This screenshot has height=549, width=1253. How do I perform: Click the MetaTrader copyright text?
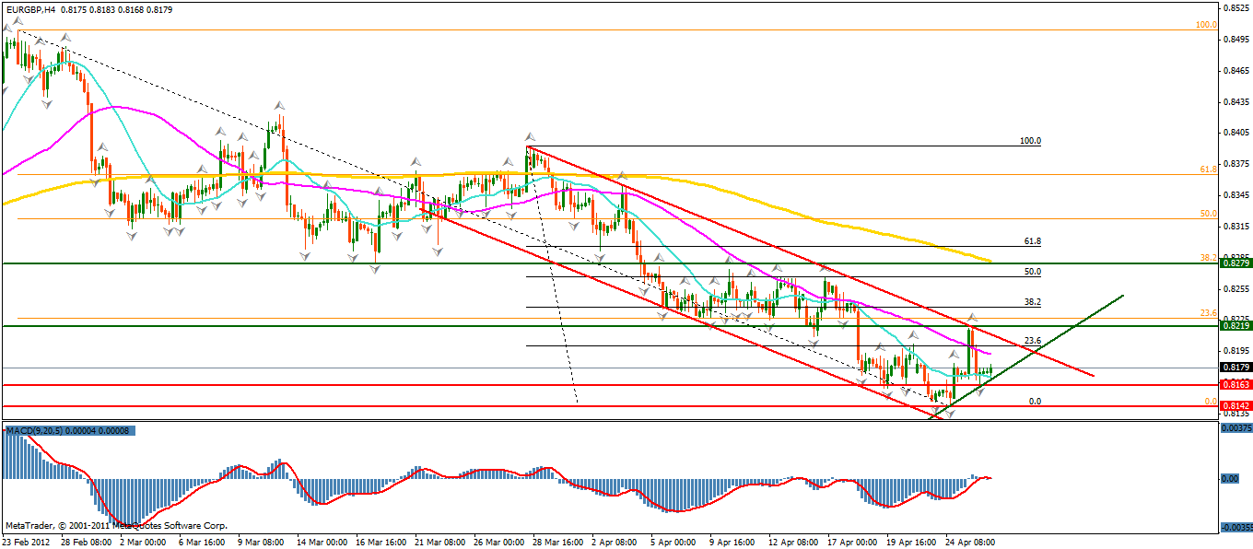tap(115, 525)
